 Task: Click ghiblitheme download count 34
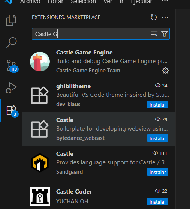[161, 86]
